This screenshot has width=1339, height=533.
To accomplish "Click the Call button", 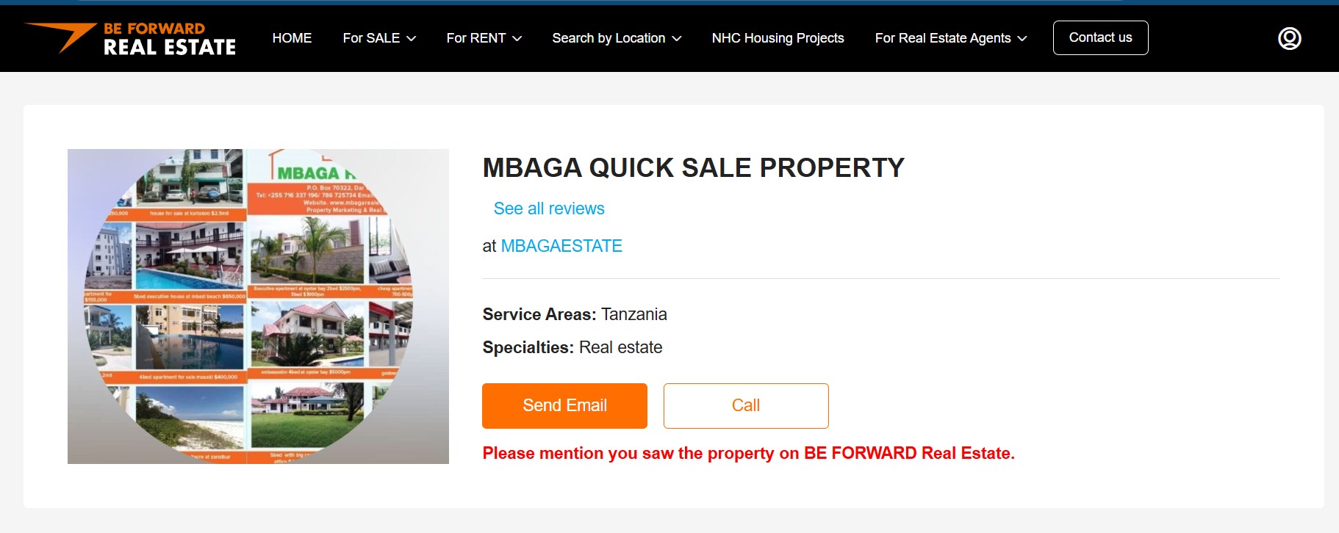I will pos(745,406).
